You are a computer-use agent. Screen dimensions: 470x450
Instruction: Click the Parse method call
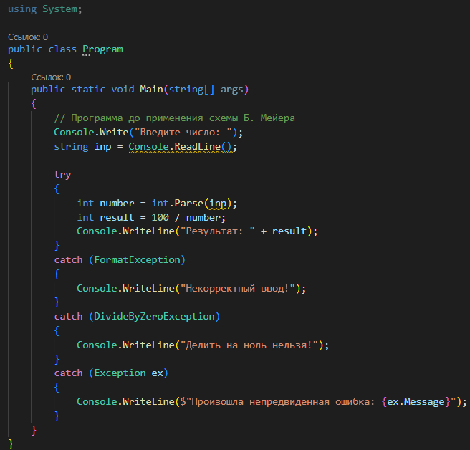(189, 204)
